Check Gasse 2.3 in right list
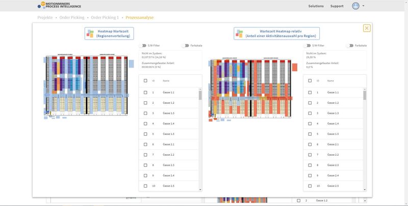This screenshot has width=408, height=206. 310,165
